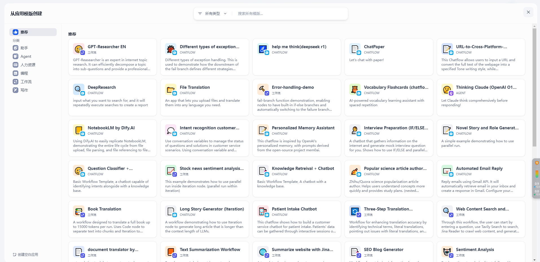The height and width of the screenshot is (262, 540).
Task: Click the Sentiment Analysis robot-face icon
Action: click(x=447, y=252)
